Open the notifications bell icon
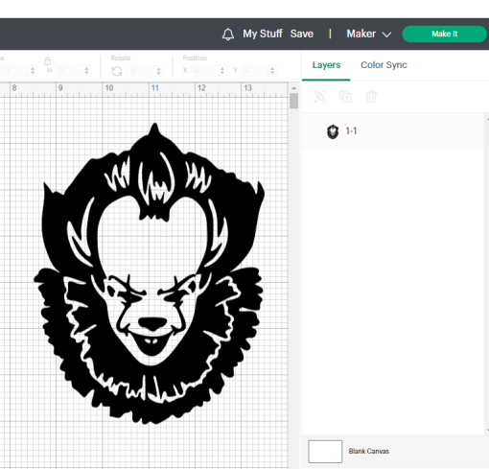The width and height of the screenshot is (489, 469). coord(228,34)
